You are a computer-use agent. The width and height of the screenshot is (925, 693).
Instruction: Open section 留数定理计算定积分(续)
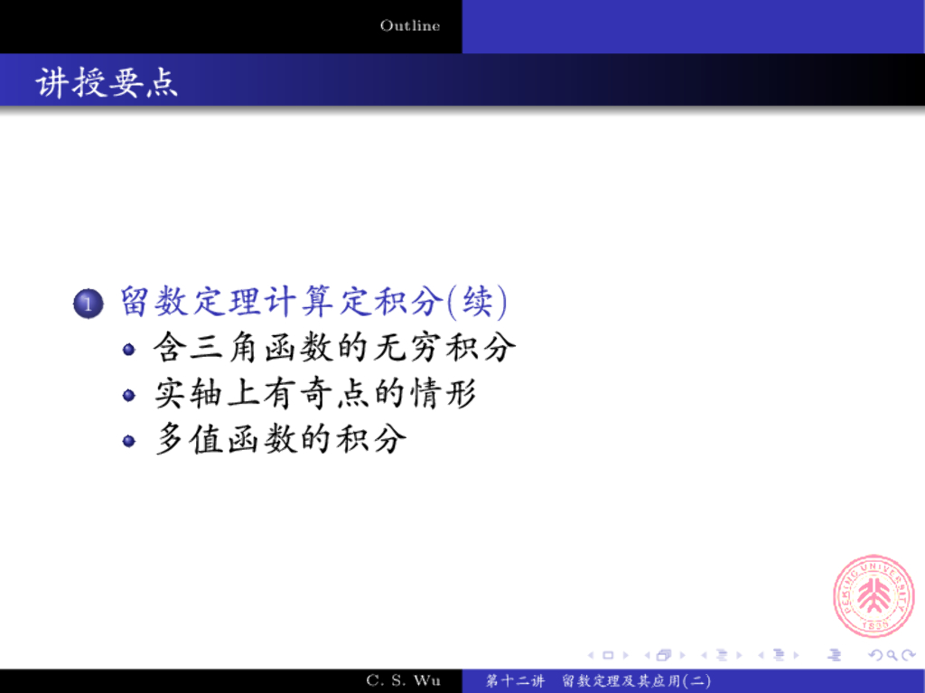tap(313, 303)
